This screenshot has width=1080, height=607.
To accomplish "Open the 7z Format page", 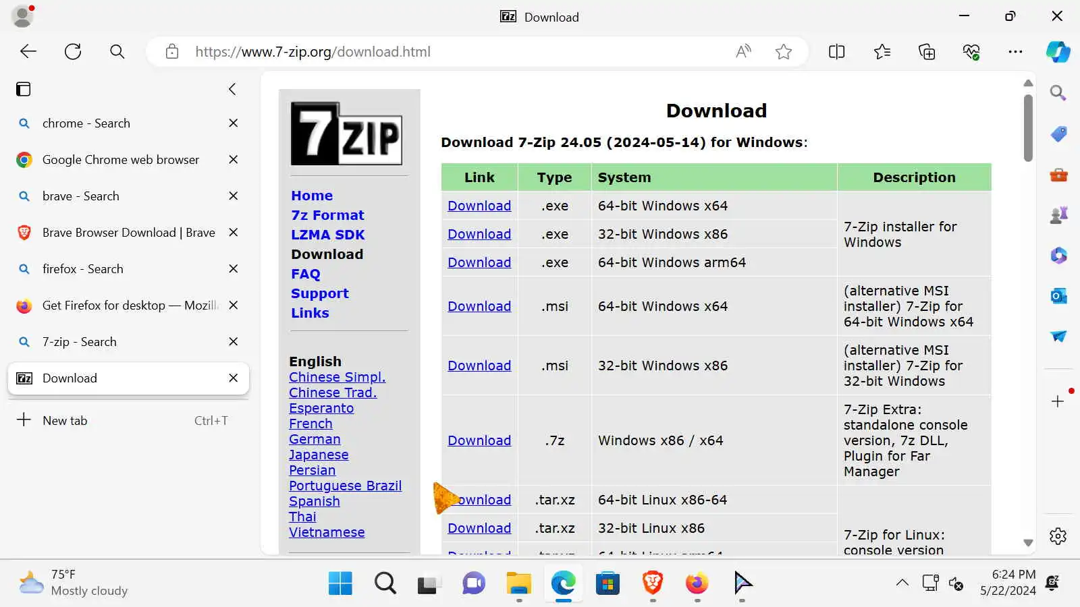I will point(327,215).
